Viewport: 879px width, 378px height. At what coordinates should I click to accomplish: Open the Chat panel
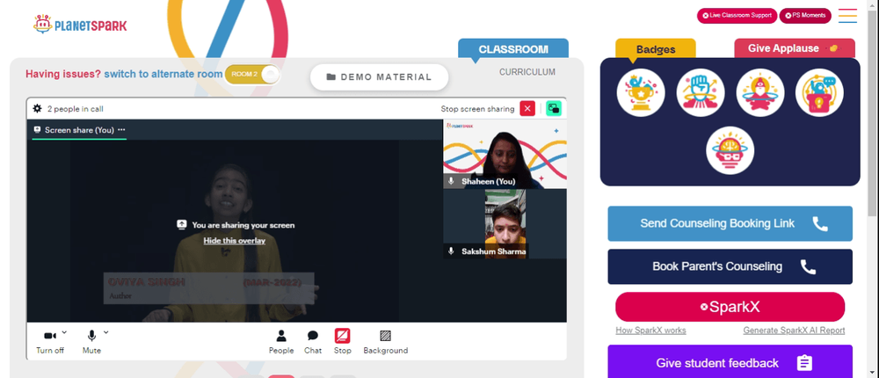[x=313, y=342]
